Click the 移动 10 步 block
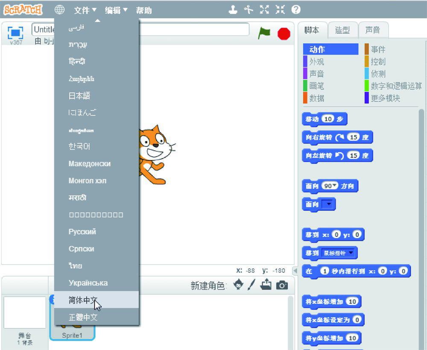427x350 pixels. 325,119
